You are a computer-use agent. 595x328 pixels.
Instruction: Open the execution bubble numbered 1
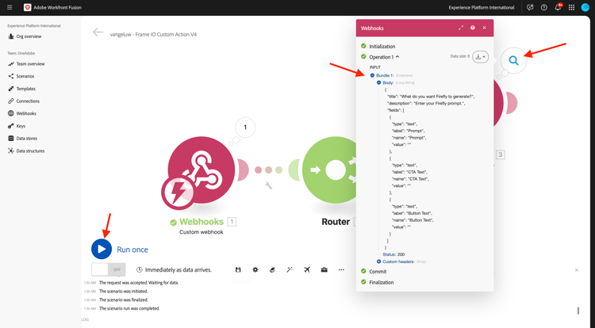245,128
